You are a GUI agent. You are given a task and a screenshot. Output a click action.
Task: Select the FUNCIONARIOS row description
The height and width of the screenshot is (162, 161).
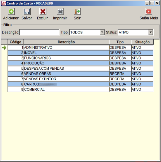(66, 58)
